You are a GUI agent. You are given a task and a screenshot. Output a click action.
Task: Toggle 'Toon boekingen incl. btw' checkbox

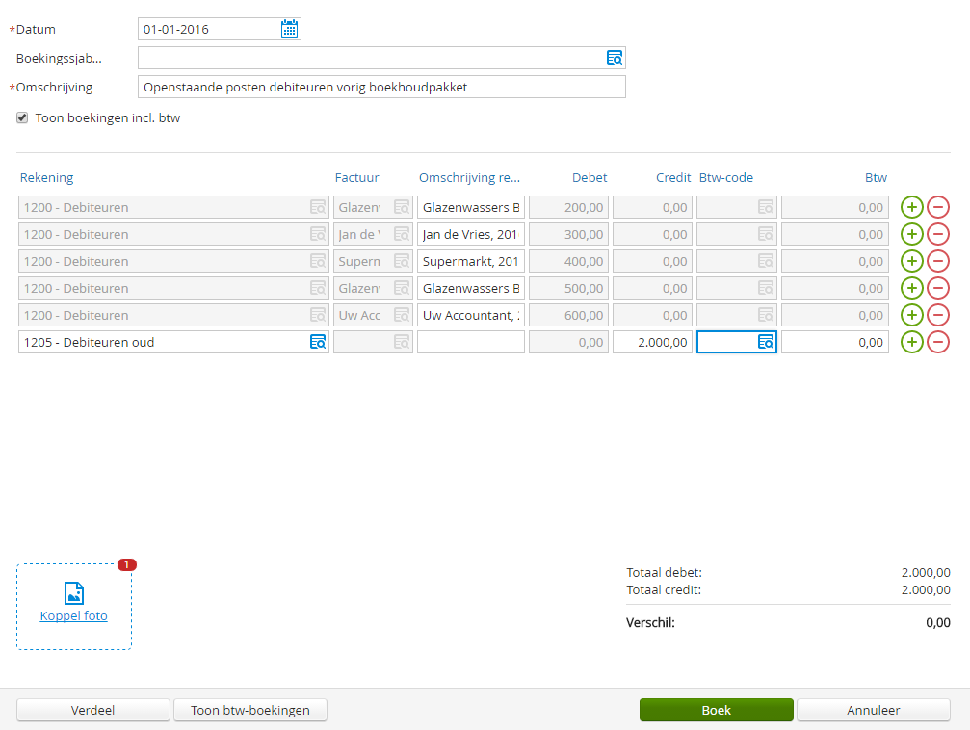22,118
